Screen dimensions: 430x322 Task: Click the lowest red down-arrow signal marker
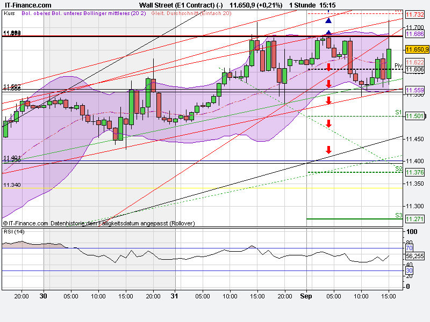328,150
